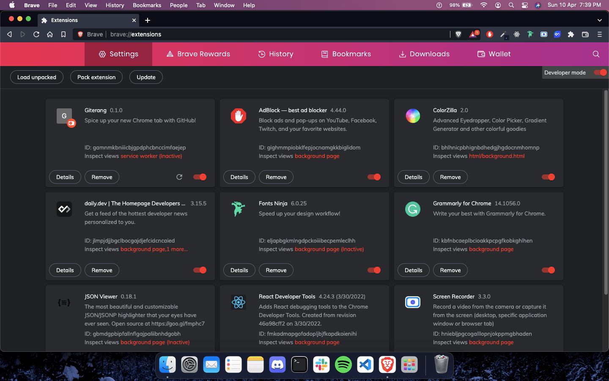Select the Extensions browser tab
The width and height of the screenshot is (609, 381).
[89, 20]
